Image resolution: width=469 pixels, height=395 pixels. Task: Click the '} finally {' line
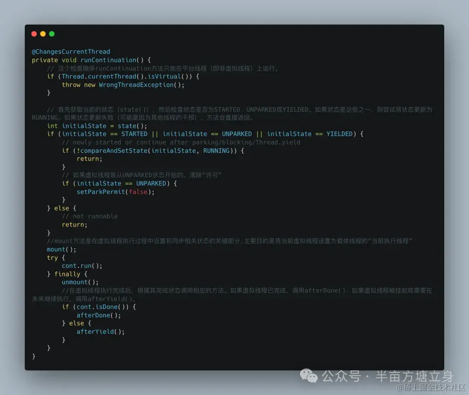pos(67,274)
